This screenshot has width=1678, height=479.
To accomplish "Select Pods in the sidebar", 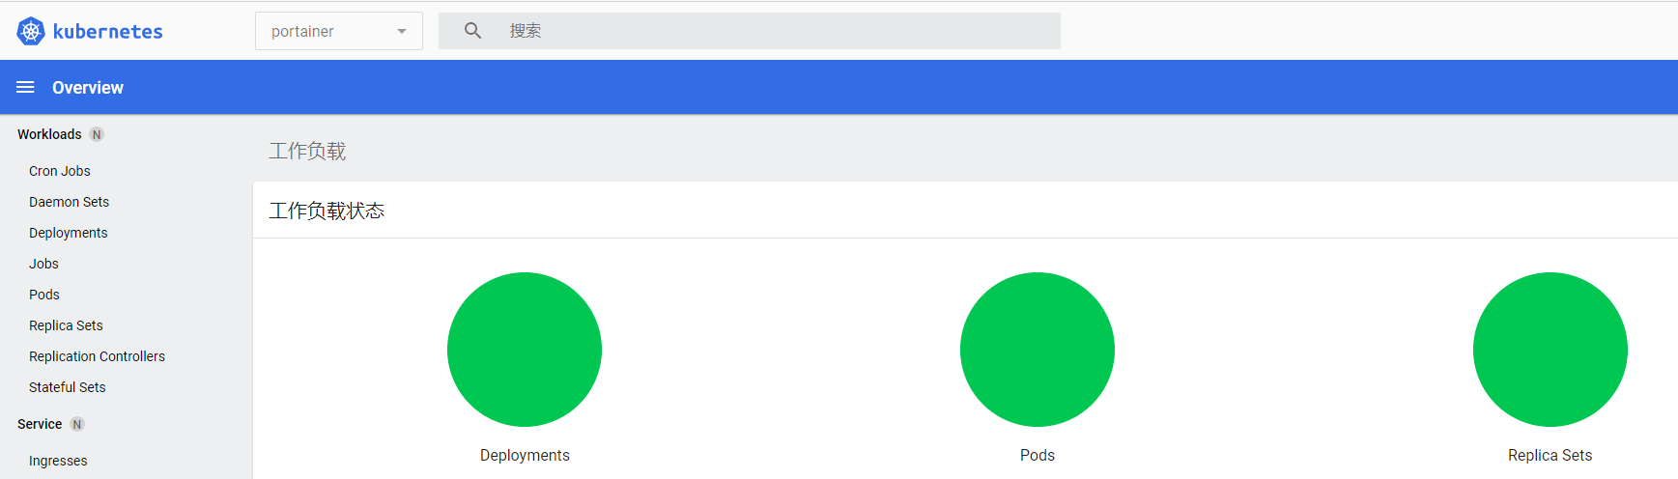I will (x=44, y=295).
